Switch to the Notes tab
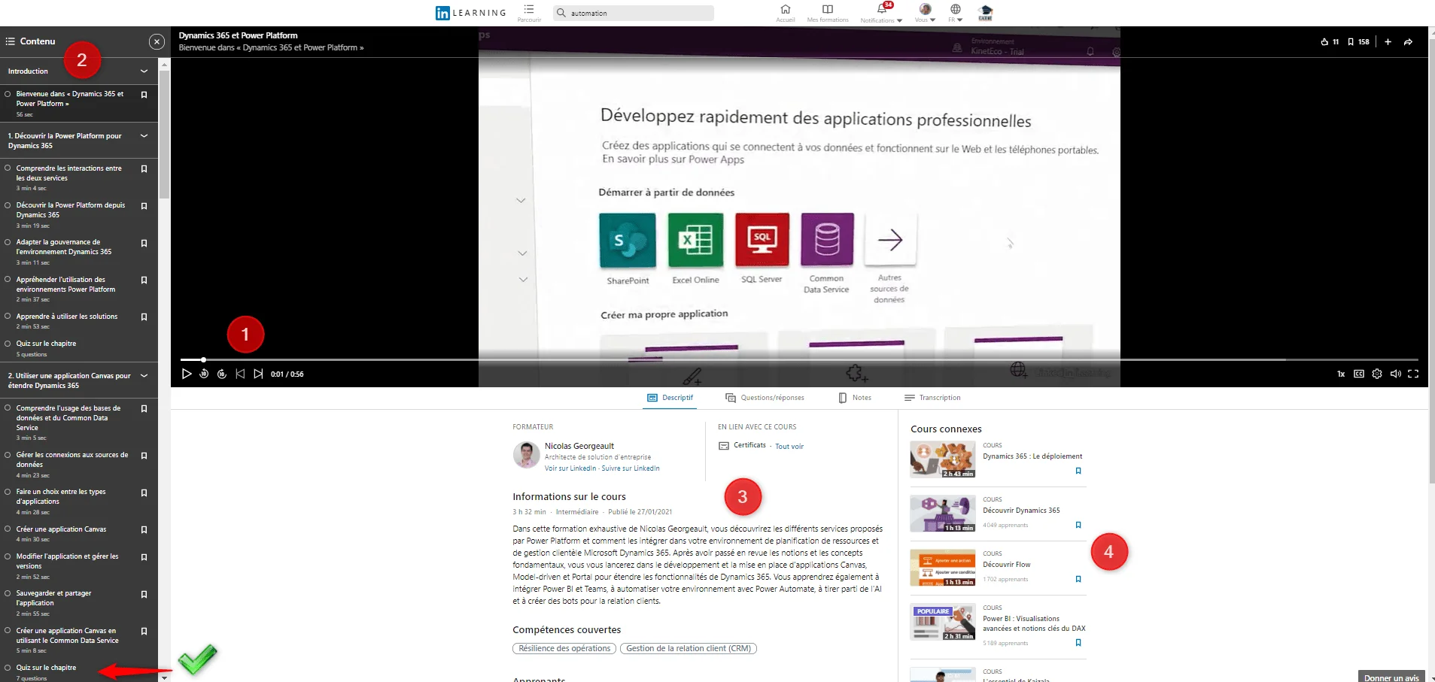This screenshot has height=682, width=1435. pos(855,398)
